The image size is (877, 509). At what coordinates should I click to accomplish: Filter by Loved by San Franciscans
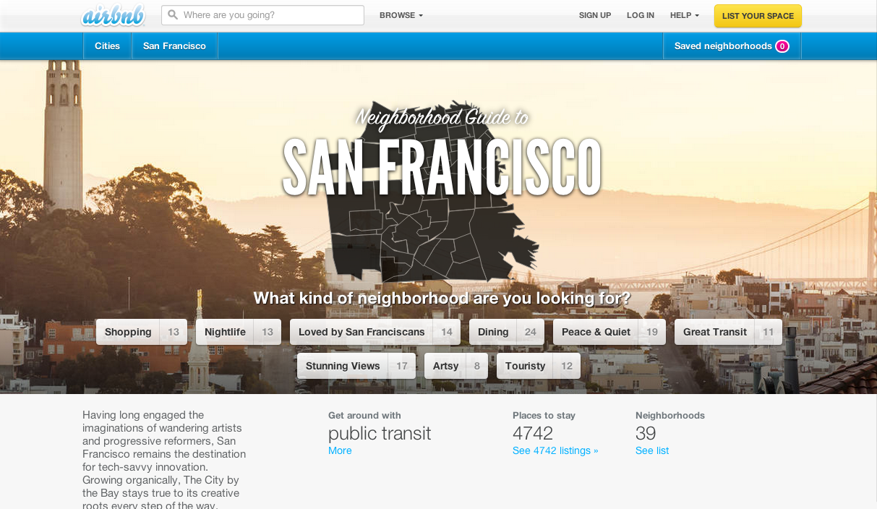click(x=375, y=332)
